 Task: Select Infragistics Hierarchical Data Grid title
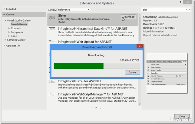click(92, 29)
